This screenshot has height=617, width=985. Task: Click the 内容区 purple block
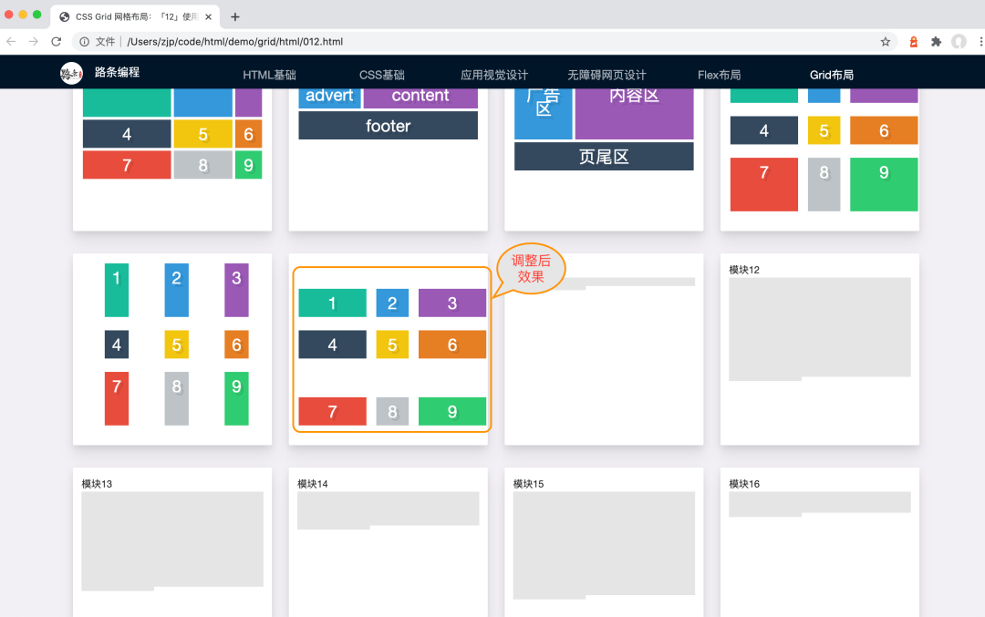pos(635,113)
